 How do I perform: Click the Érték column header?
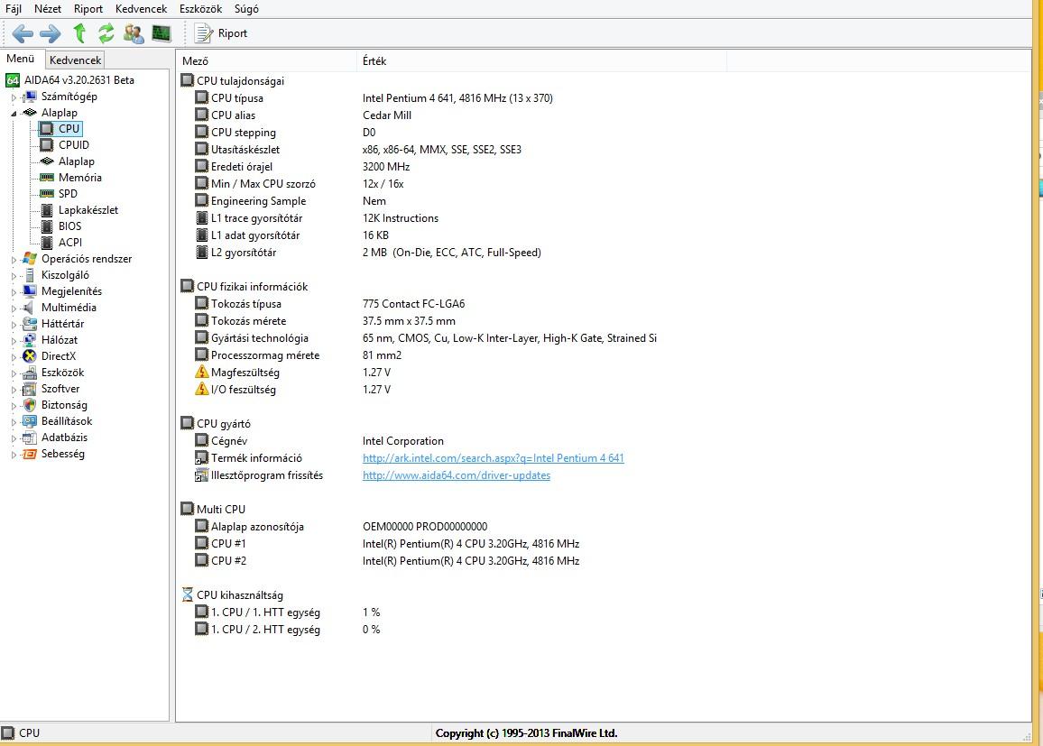point(541,60)
